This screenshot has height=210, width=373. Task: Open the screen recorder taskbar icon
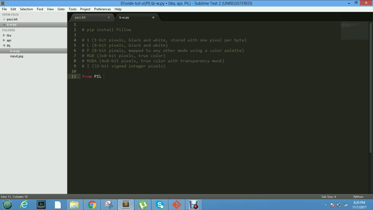(193, 205)
